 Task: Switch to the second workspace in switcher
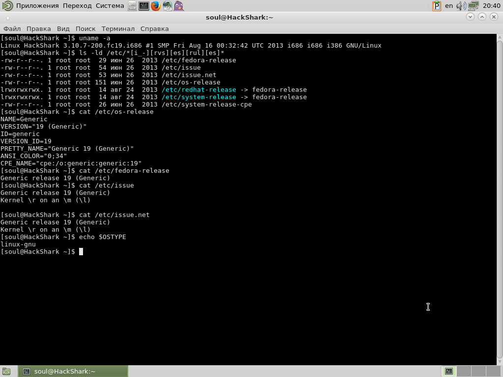(463, 372)
